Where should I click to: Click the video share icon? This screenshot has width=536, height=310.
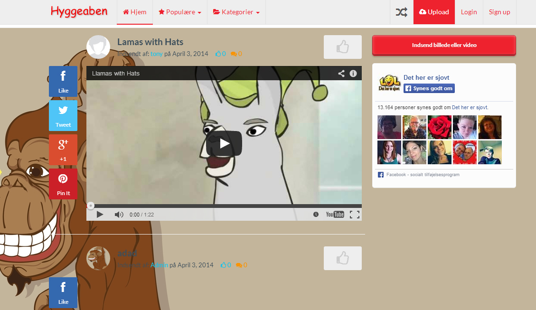click(x=341, y=74)
